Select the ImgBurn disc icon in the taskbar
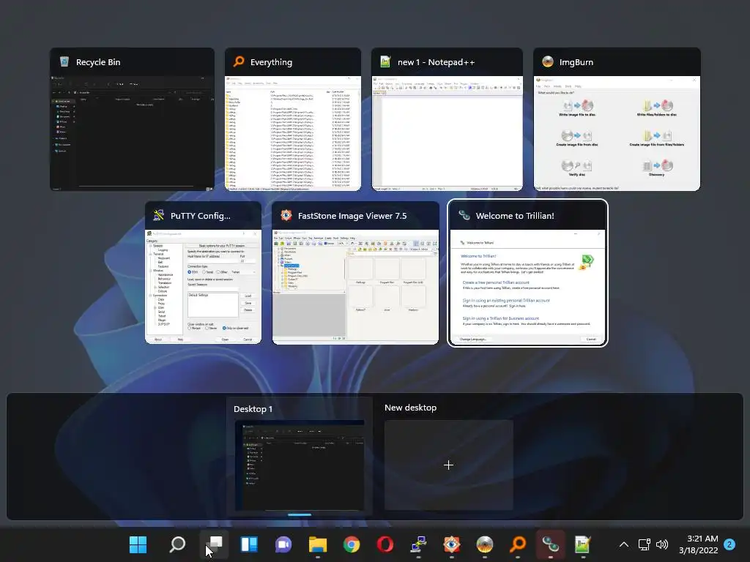This screenshot has height=562, width=750. pyautogui.click(x=485, y=544)
